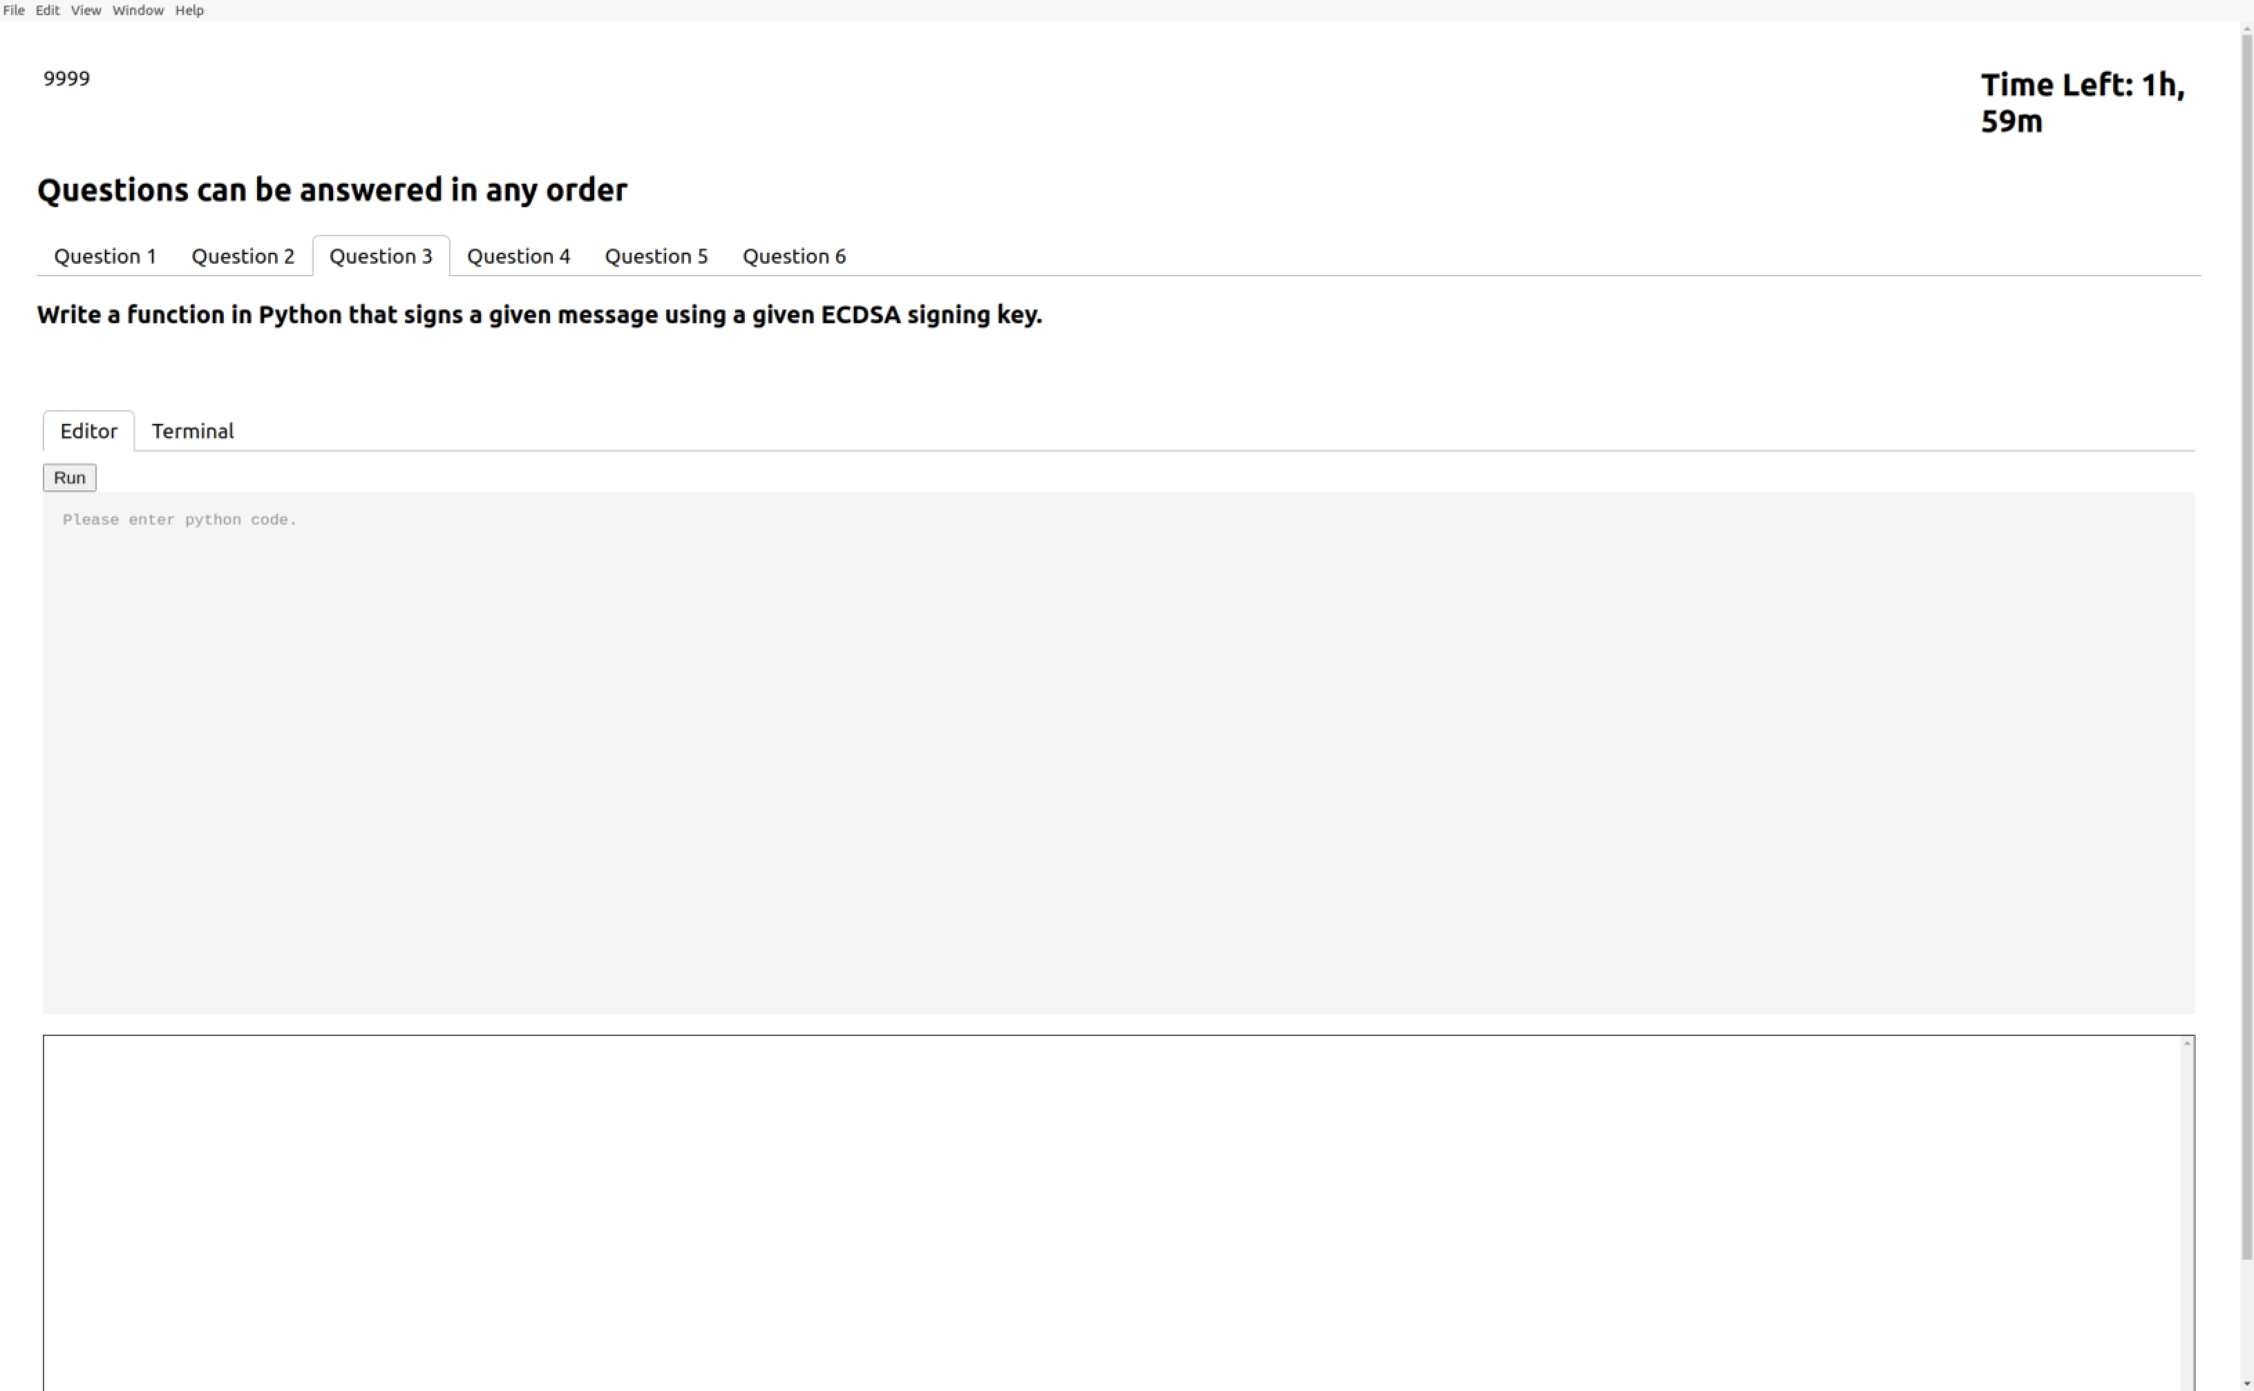Select the Editor tab
Screen dimensions: 2254x1391
click(x=88, y=430)
